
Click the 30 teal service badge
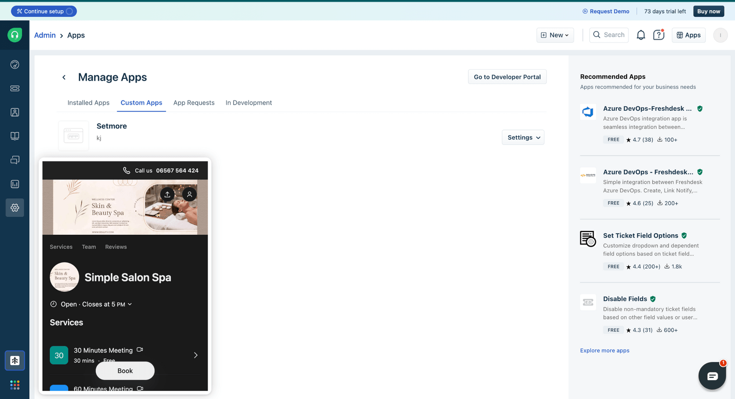(59, 355)
